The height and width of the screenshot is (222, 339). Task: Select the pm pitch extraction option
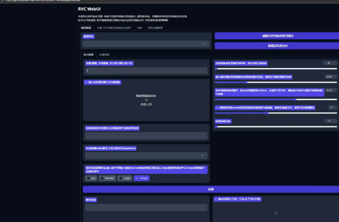(x=91, y=178)
